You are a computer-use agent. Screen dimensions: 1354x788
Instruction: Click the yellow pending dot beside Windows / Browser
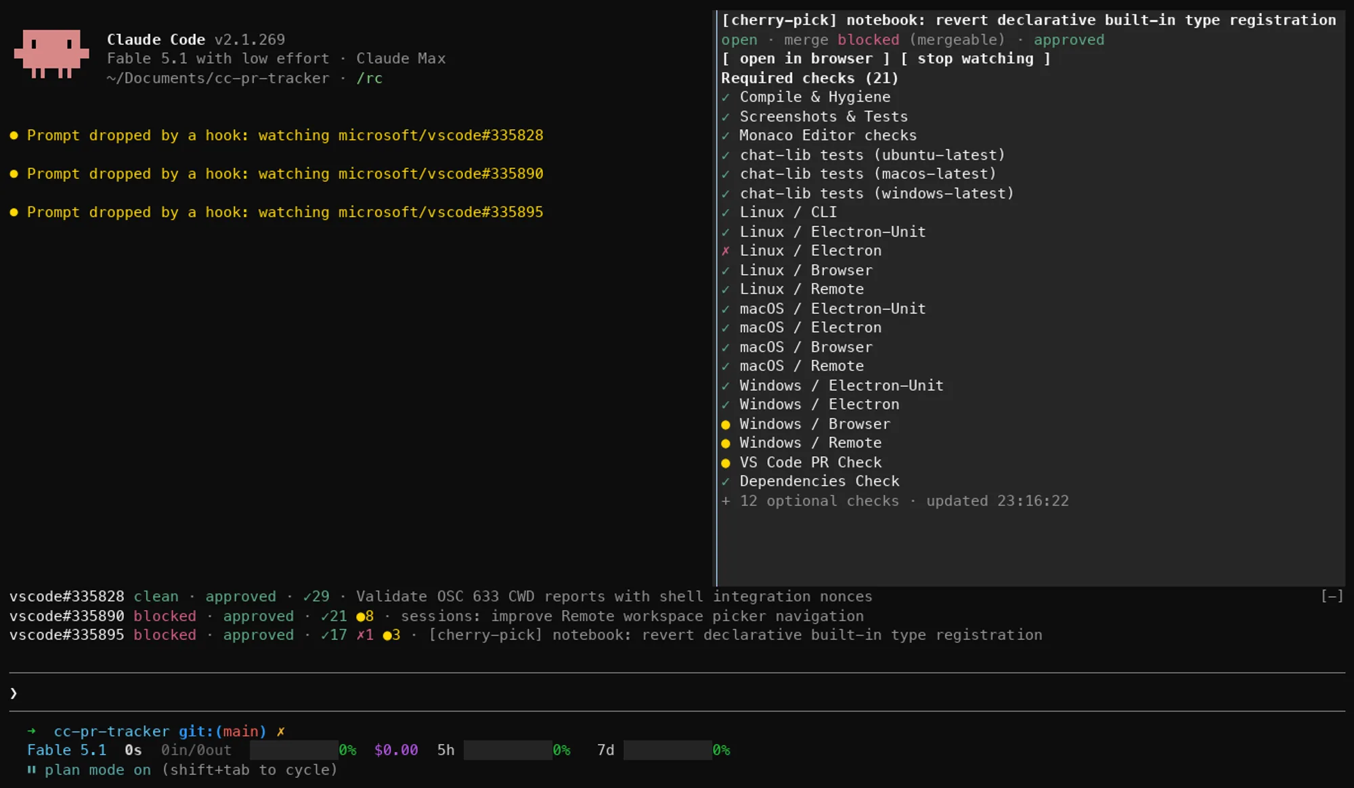(726, 425)
